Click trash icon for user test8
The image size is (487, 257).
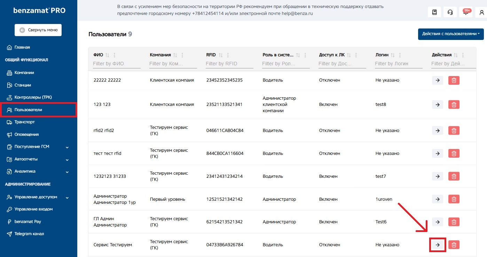tap(454, 105)
